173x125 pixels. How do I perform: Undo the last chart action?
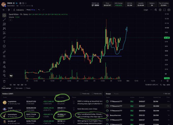pyautogui.click(x=39, y=10)
